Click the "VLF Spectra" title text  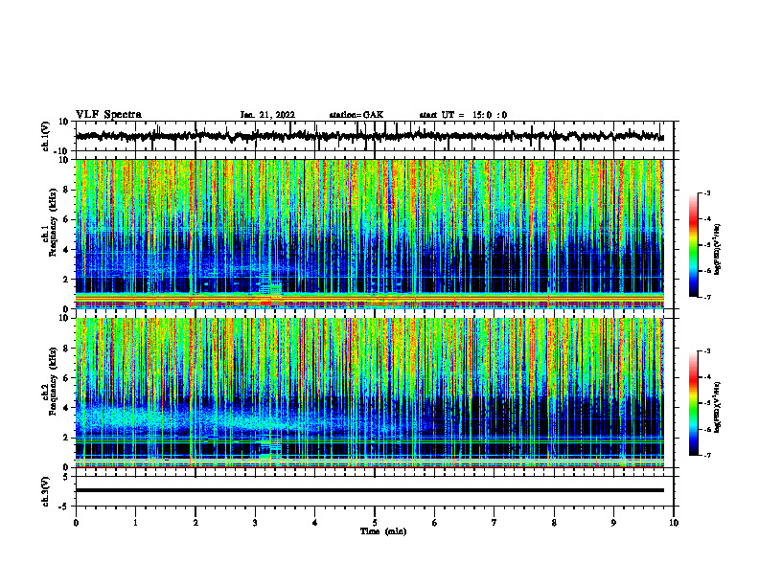pyautogui.click(x=108, y=115)
